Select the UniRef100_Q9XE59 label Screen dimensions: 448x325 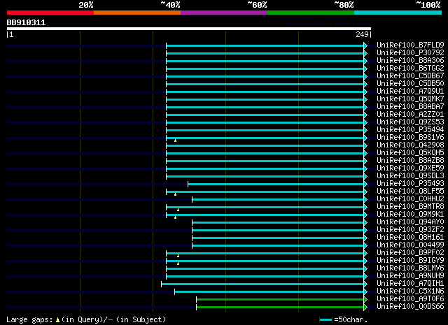pos(410,168)
